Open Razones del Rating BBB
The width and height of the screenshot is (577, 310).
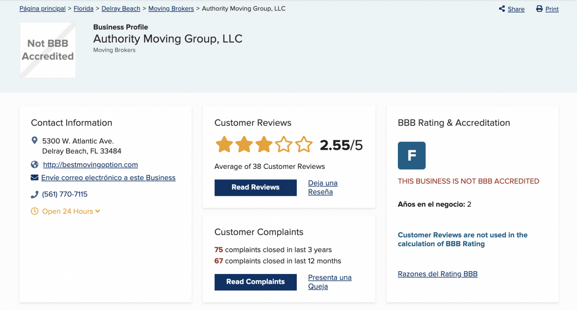(437, 274)
